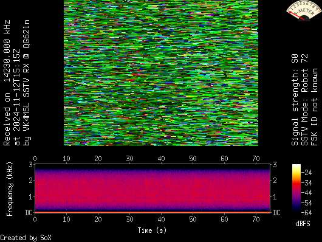Click the 'Created by SoX' text
This screenshot has width=322, height=242.
tap(26, 238)
